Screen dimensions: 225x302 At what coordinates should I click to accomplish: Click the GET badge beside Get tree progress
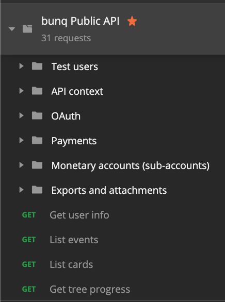pos(29,289)
